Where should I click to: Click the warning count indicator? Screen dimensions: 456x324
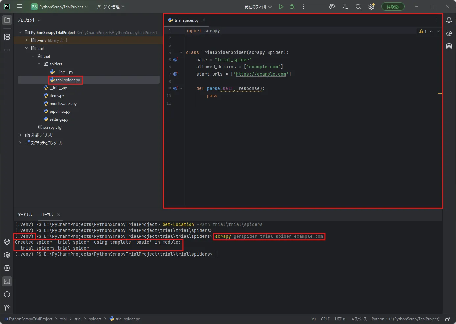pos(423,31)
